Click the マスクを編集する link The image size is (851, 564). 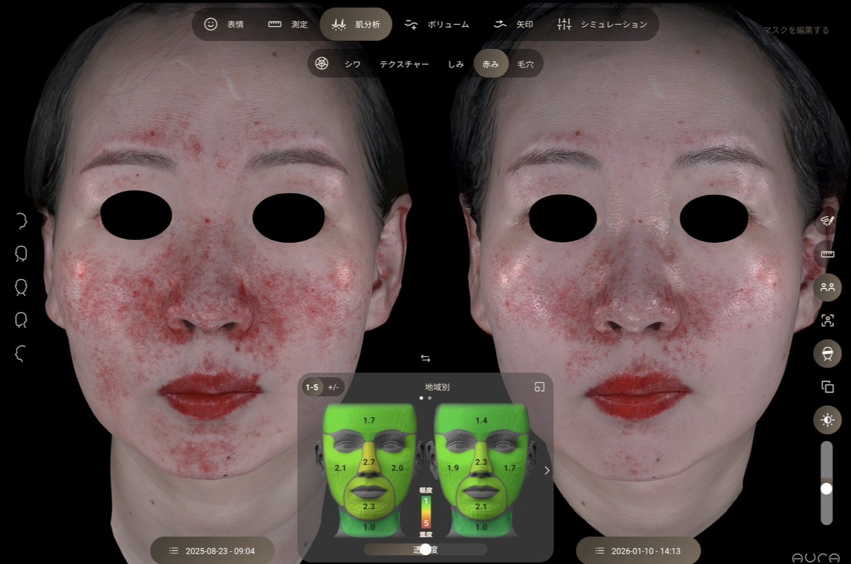pos(796,30)
